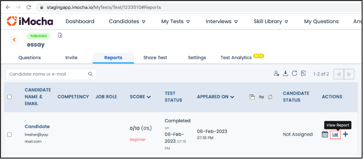Click the PUBLISHED status badge
The height and width of the screenshot is (159, 363).
click(38, 36)
